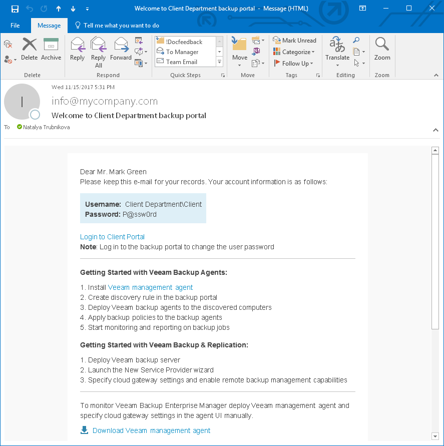Expand the Quick Steps gallery with More arrow
The height and width of the screenshot is (446, 444).
point(220,62)
